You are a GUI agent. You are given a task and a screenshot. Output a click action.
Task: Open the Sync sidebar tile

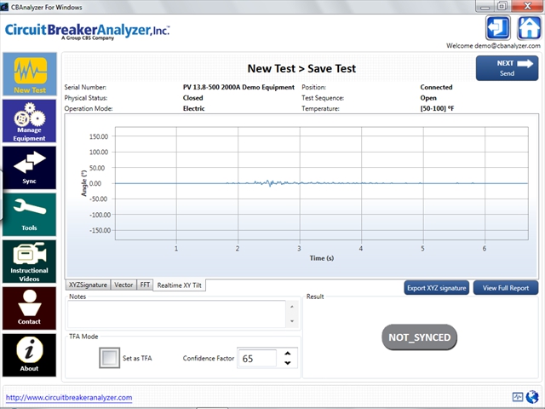[x=30, y=168]
